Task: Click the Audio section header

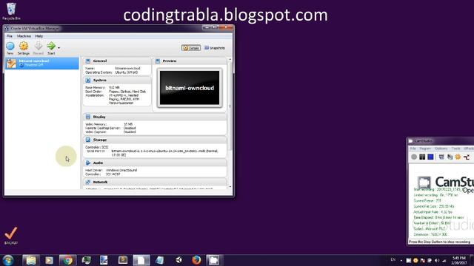Action: coord(155,163)
